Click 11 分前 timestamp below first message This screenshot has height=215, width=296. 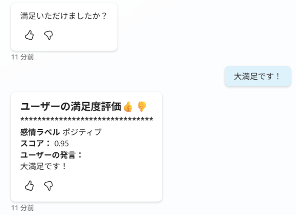22,57
